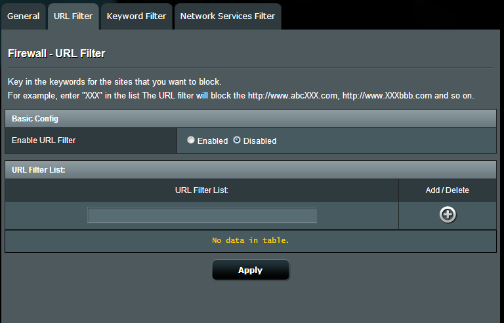This screenshot has width=504, height=323.
Task: Click the "Add / Delete" column header
Action: pos(447,190)
